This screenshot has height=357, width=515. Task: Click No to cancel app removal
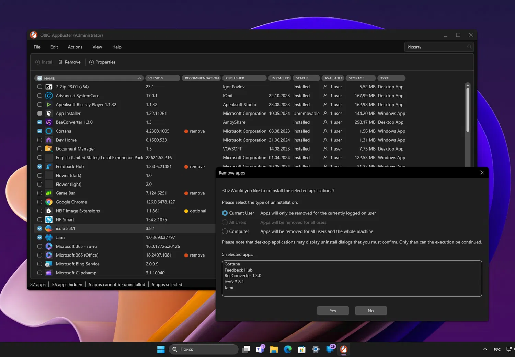[371, 311]
